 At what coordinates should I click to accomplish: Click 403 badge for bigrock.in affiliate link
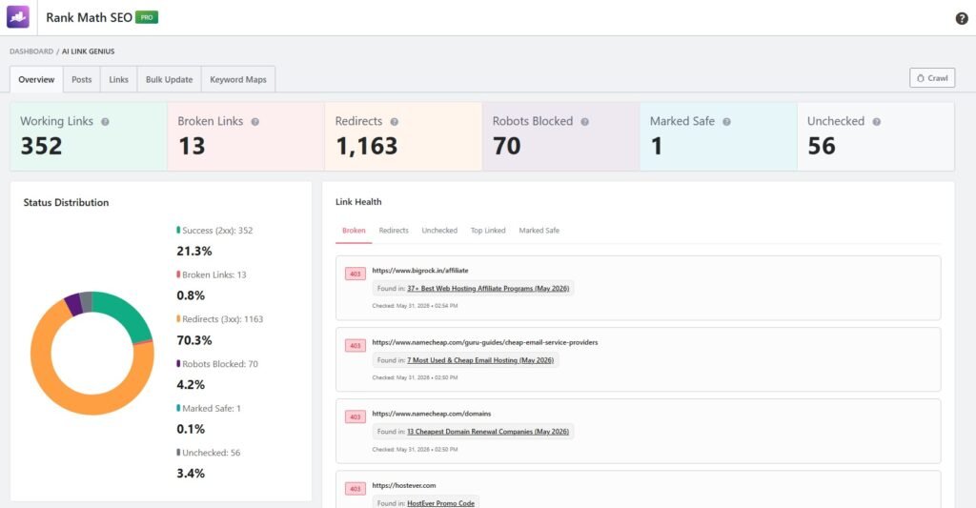tap(356, 274)
